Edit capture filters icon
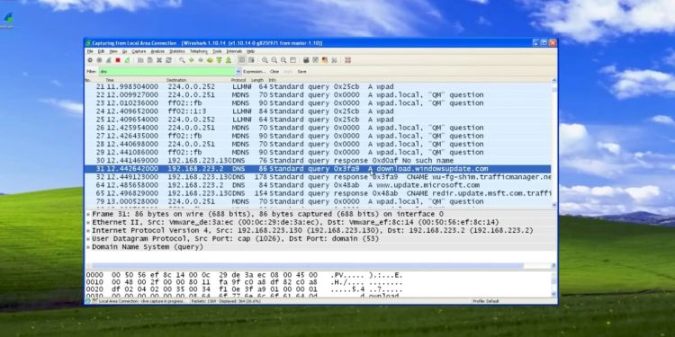This screenshot has height=337, width=675. point(307,60)
